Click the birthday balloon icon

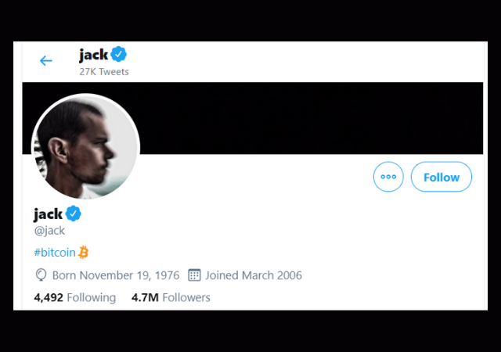click(41, 275)
